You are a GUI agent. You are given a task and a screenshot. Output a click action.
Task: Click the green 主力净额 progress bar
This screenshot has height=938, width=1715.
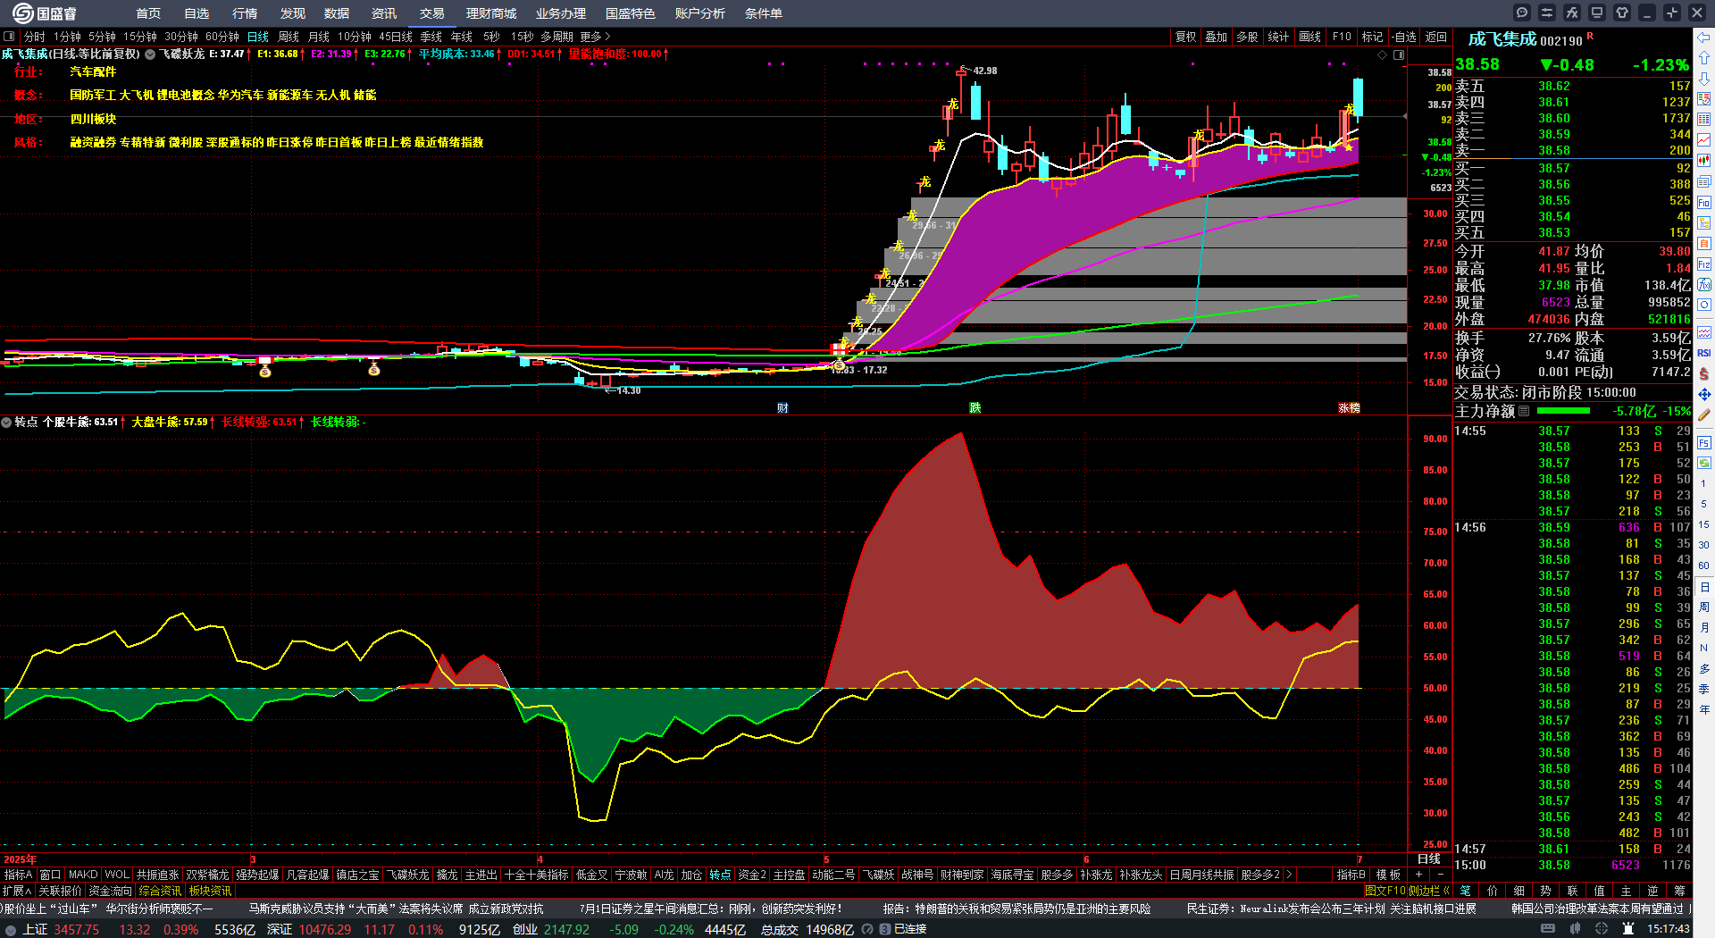tap(1563, 411)
